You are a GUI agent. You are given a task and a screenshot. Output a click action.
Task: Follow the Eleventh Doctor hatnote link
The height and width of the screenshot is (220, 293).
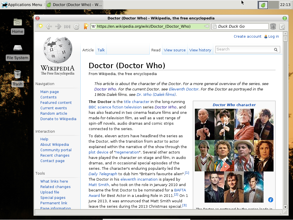tap(183, 89)
